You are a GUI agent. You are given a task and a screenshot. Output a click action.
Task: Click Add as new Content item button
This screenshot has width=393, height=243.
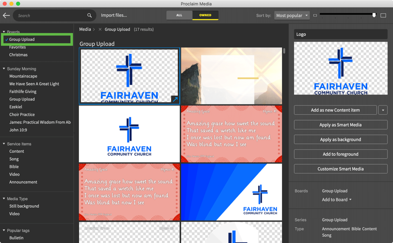pyautogui.click(x=335, y=110)
